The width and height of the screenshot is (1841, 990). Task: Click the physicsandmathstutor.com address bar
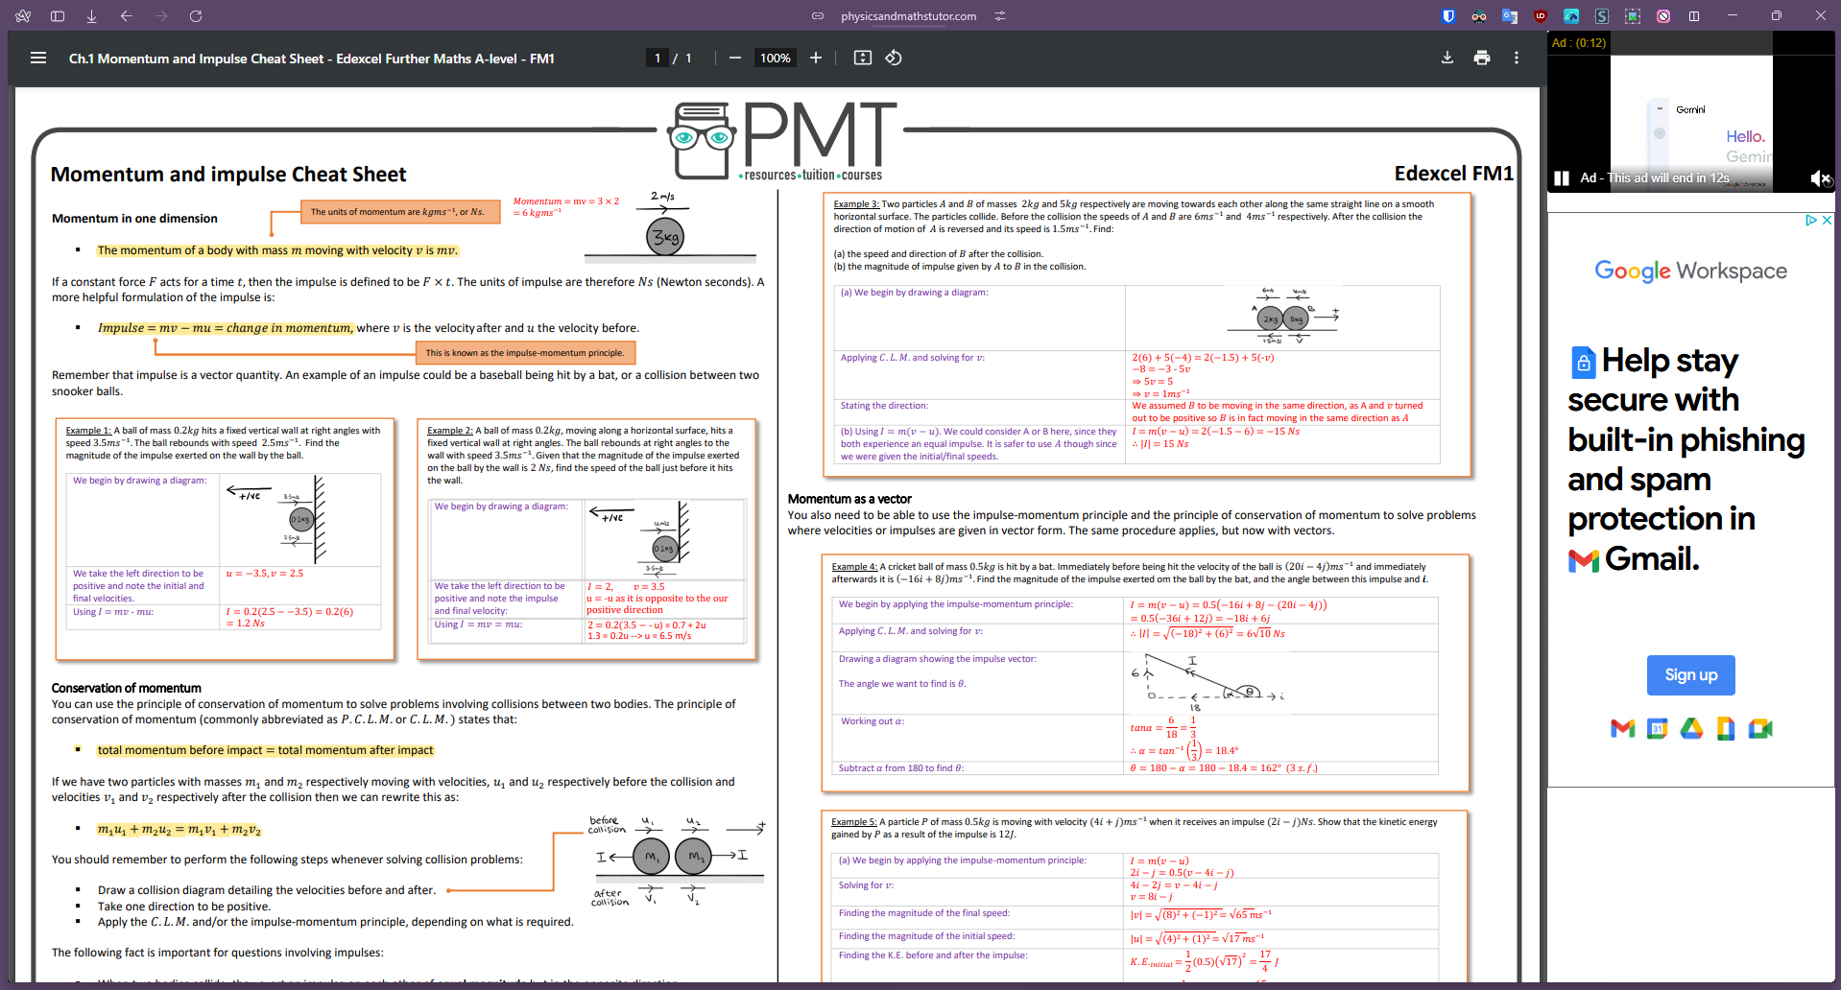click(908, 16)
